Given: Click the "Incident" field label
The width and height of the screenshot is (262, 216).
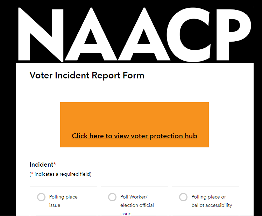Looking at the screenshot, I should click(x=41, y=165).
